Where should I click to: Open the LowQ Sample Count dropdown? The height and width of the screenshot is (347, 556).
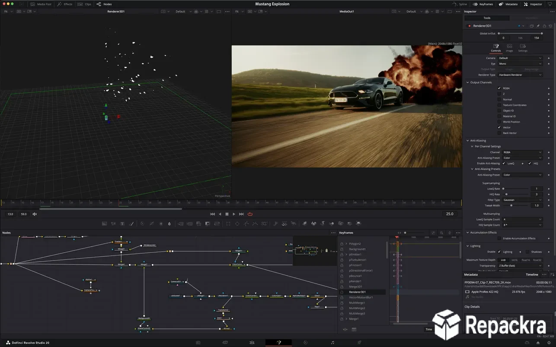point(522,219)
